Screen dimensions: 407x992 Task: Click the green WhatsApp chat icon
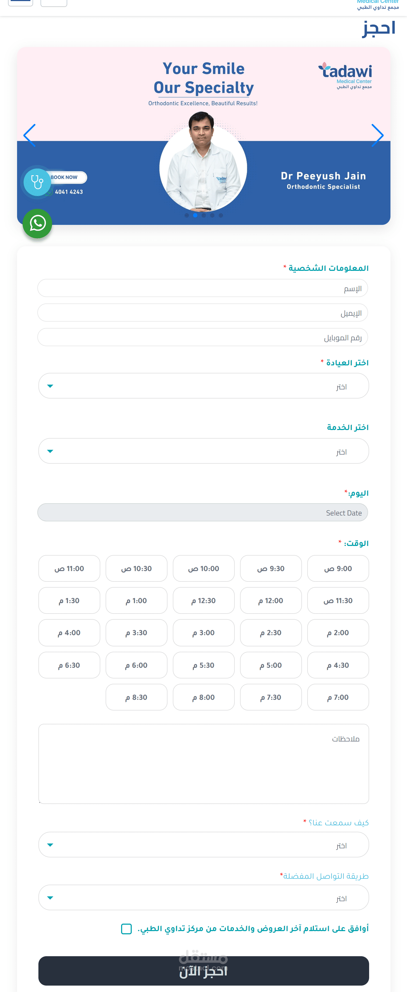pos(37,223)
